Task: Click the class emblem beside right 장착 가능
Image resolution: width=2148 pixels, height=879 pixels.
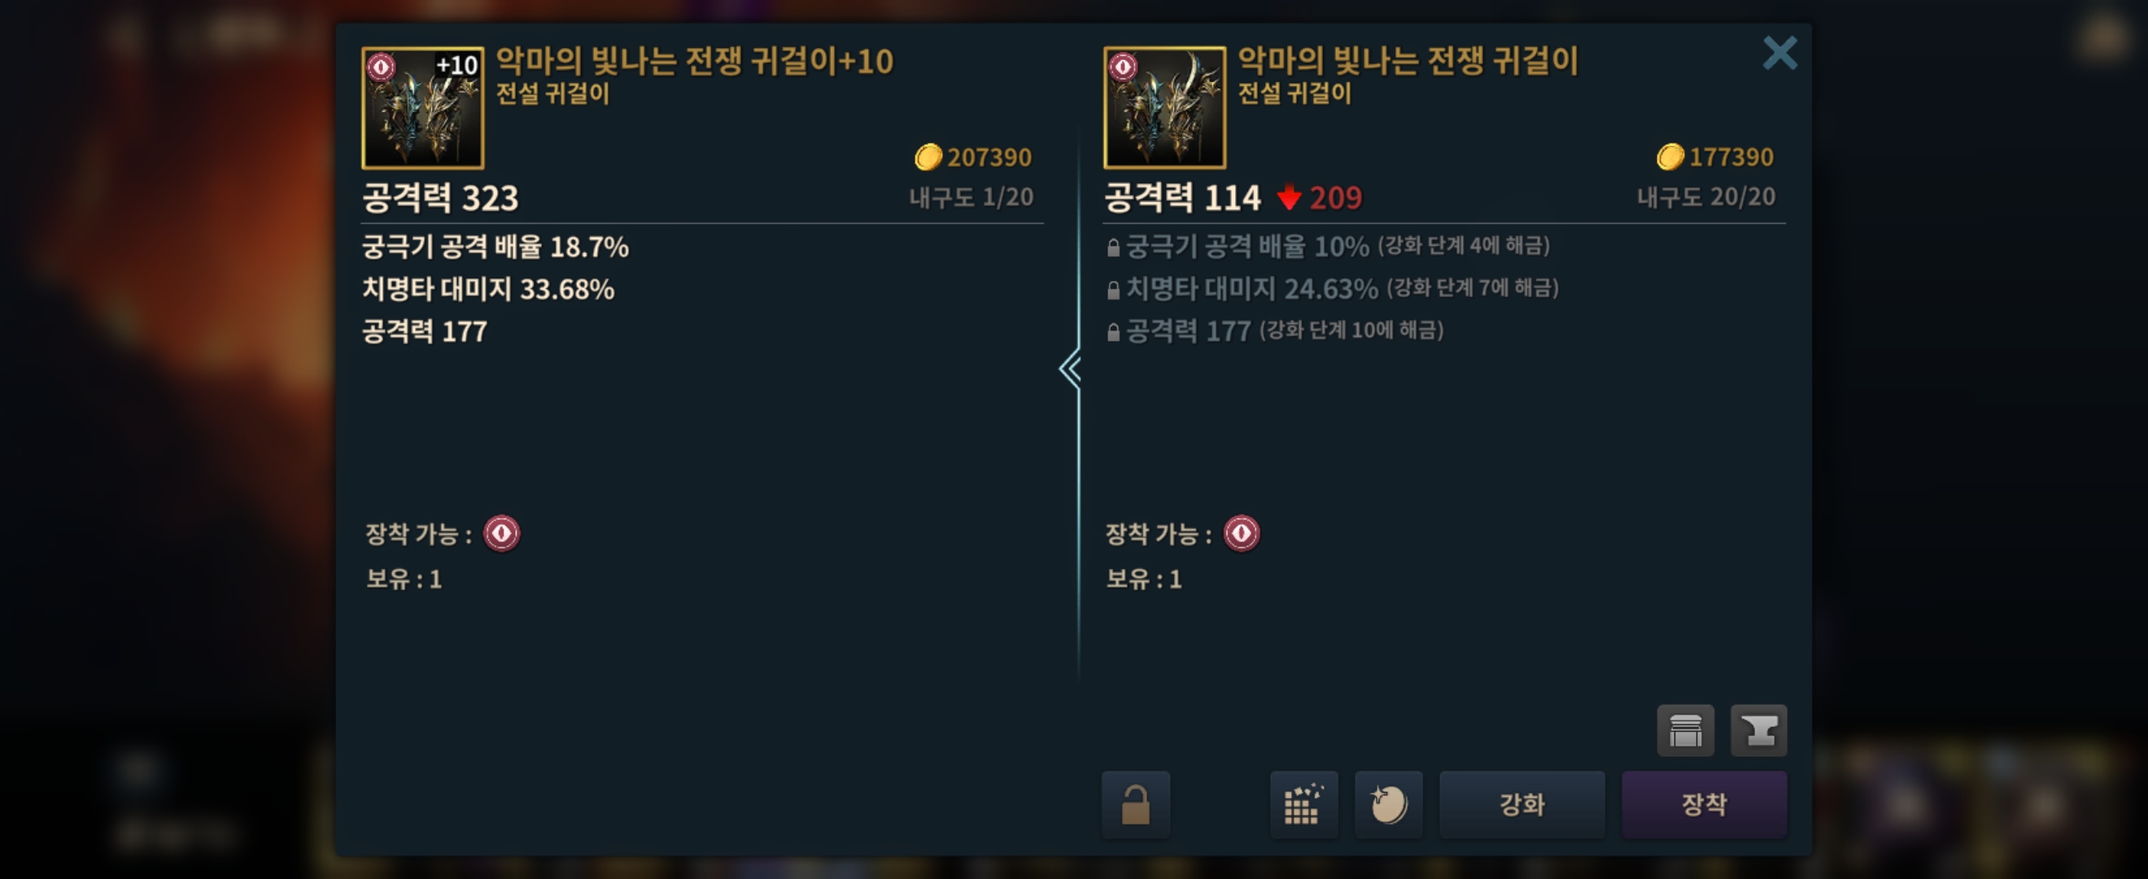Action: pos(1242,533)
